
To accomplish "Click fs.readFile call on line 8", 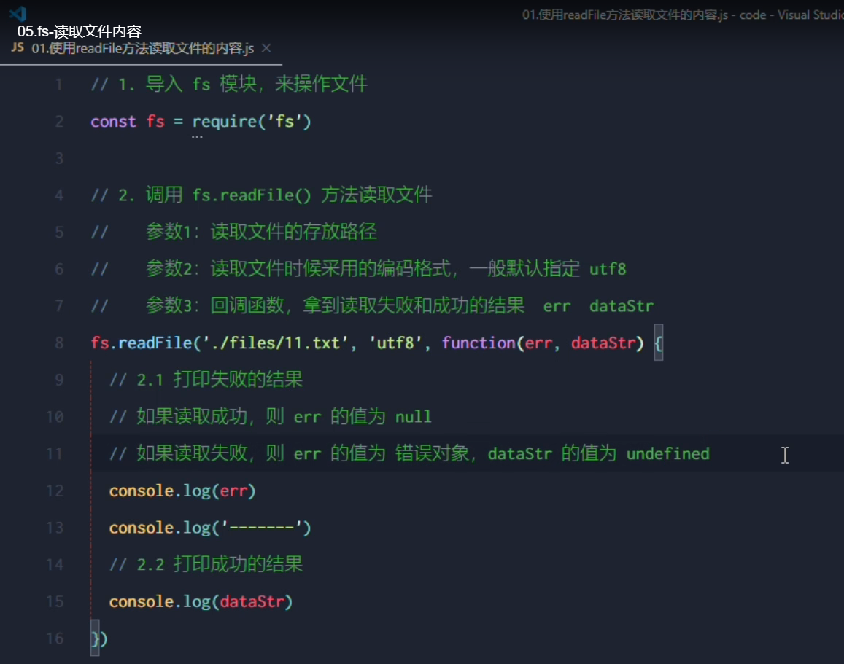I will [141, 343].
